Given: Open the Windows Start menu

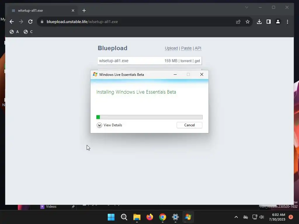Looking at the screenshot, I should tap(111, 217).
